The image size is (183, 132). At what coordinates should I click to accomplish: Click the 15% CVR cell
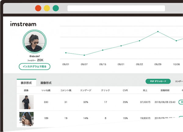coord(125,118)
